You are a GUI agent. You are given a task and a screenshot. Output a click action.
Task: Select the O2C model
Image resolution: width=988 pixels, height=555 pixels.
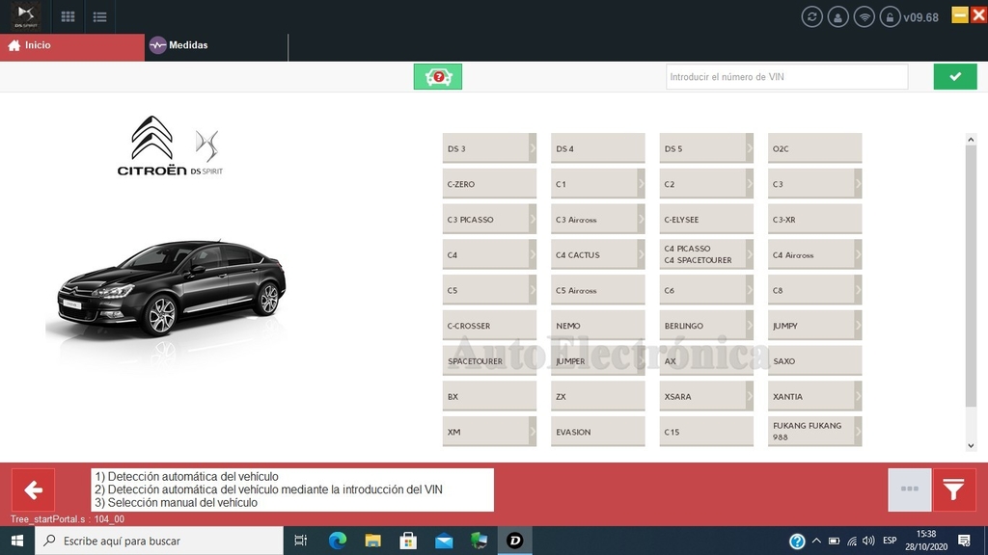coord(814,148)
